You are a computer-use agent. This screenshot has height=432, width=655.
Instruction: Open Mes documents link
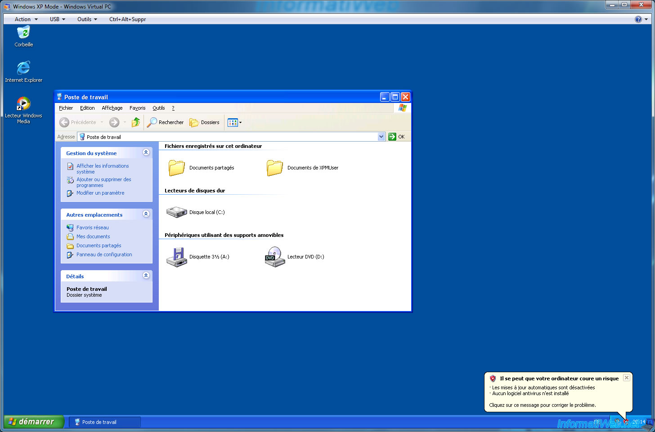pyautogui.click(x=93, y=236)
